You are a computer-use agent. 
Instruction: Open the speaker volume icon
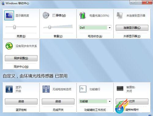click(x=46, y=15)
